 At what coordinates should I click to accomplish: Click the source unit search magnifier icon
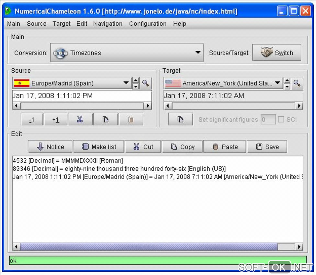tap(146, 83)
